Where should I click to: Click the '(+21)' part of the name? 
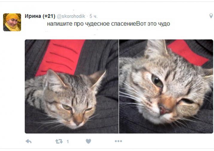(x=49, y=16)
